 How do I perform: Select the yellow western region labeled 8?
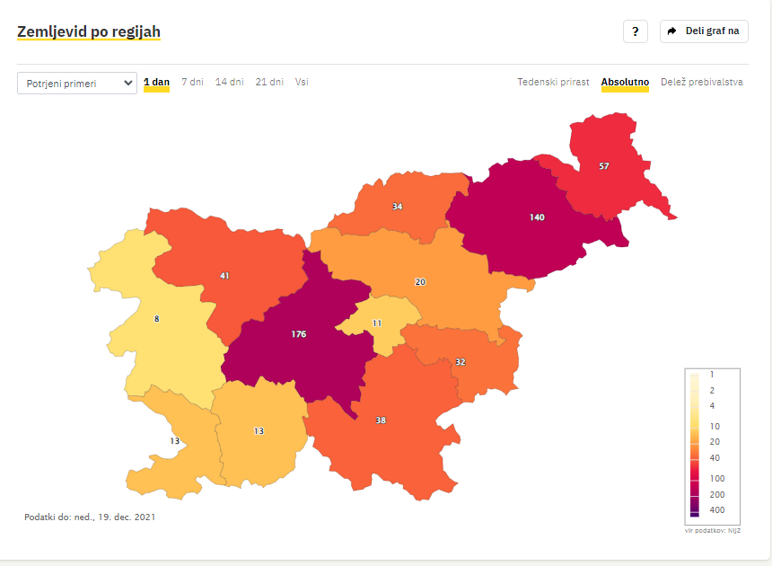tap(156, 319)
